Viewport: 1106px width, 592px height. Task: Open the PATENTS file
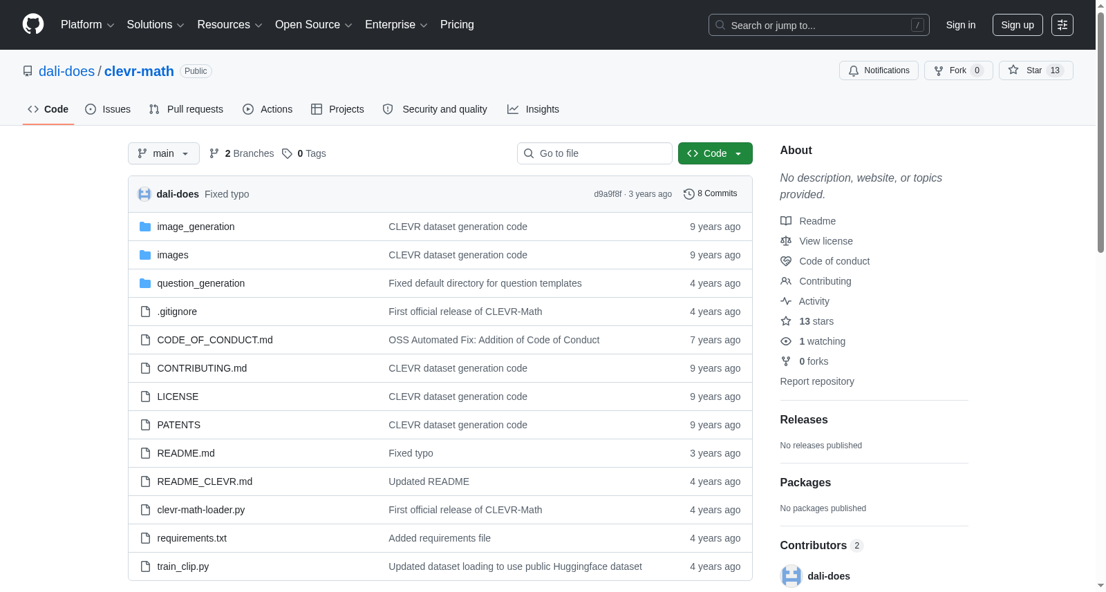coord(179,425)
